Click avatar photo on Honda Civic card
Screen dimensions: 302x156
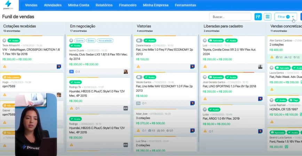point(126,71)
